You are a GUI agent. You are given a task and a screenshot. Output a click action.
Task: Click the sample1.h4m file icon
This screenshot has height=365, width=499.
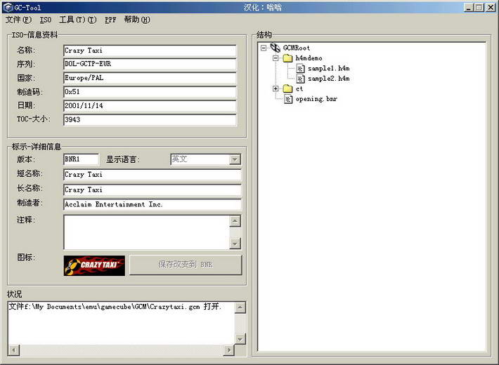pyautogui.click(x=300, y=69)
